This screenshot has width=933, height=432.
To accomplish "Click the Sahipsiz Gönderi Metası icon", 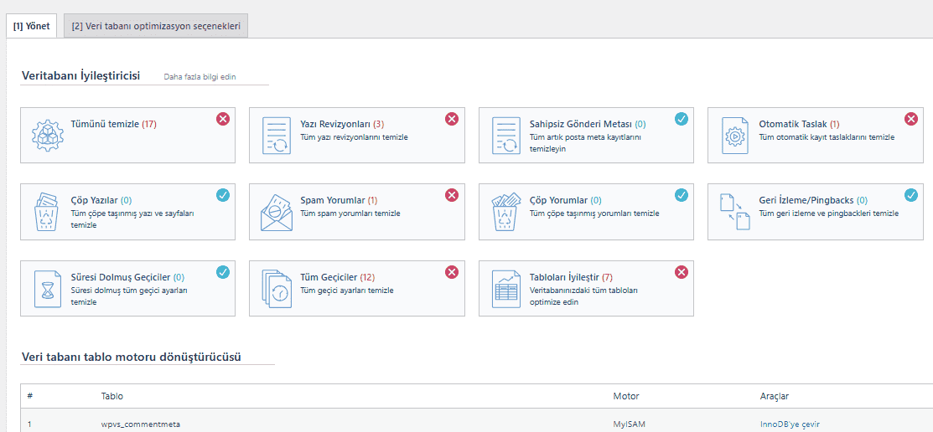I will (x=505, y=135).
